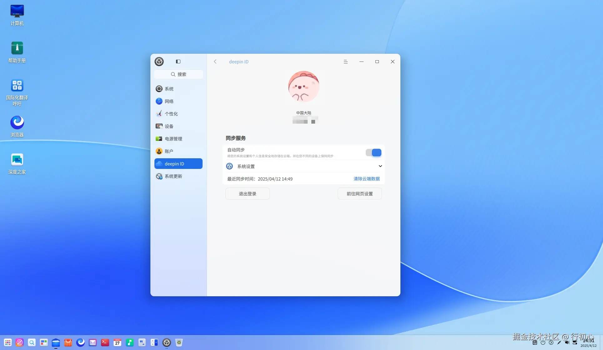
Task: Open 设备 (Devices) settings section
Action: pyautogui.click(x=169, y=126)
